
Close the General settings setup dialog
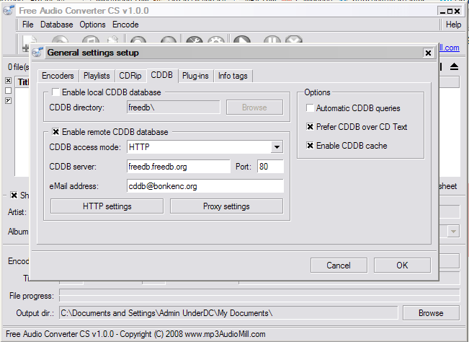(428, 53)
